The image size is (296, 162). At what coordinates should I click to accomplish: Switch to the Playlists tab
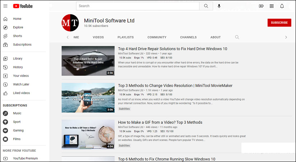tap(126, 37)
